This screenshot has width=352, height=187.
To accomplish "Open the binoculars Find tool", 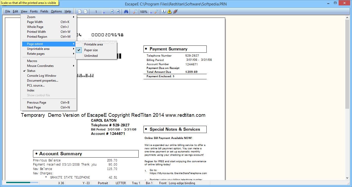I will (126, 12).
